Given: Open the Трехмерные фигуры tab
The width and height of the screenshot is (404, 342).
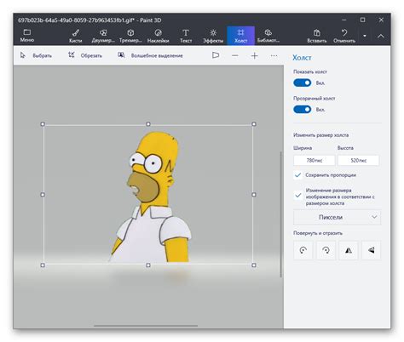Looking at the screenshot, I should click(x=130, y=36).
